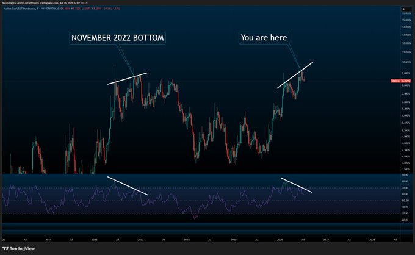Click the 2027 label on the time axis
The height and width of the screenshot is (255, 415).
tap(326, 240)
